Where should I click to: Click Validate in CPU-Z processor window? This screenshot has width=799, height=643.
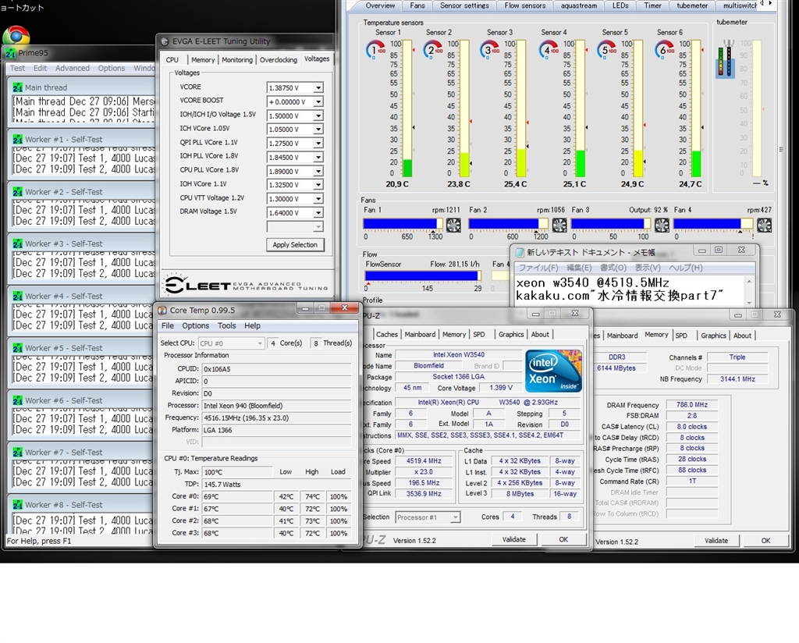click(x=513, y=539)
